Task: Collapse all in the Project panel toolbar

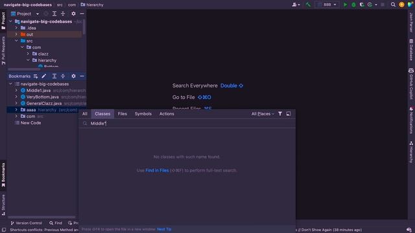Action: pos(63,14)
